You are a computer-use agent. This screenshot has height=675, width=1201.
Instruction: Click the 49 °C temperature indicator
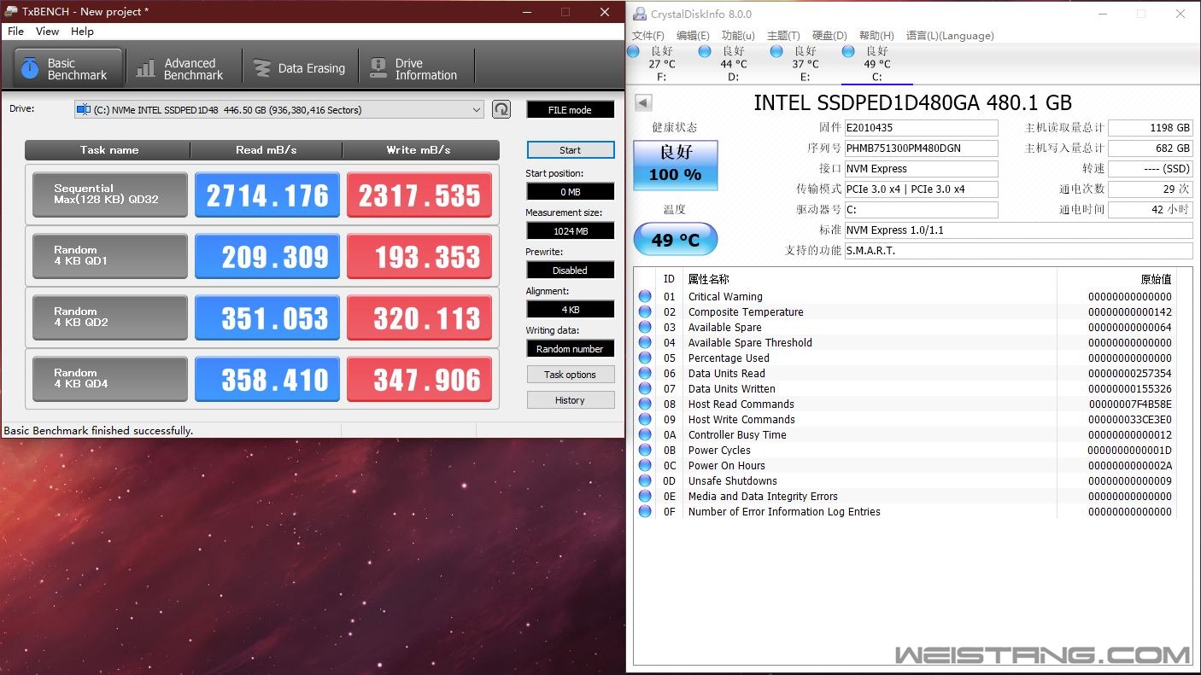coord(676,240)
